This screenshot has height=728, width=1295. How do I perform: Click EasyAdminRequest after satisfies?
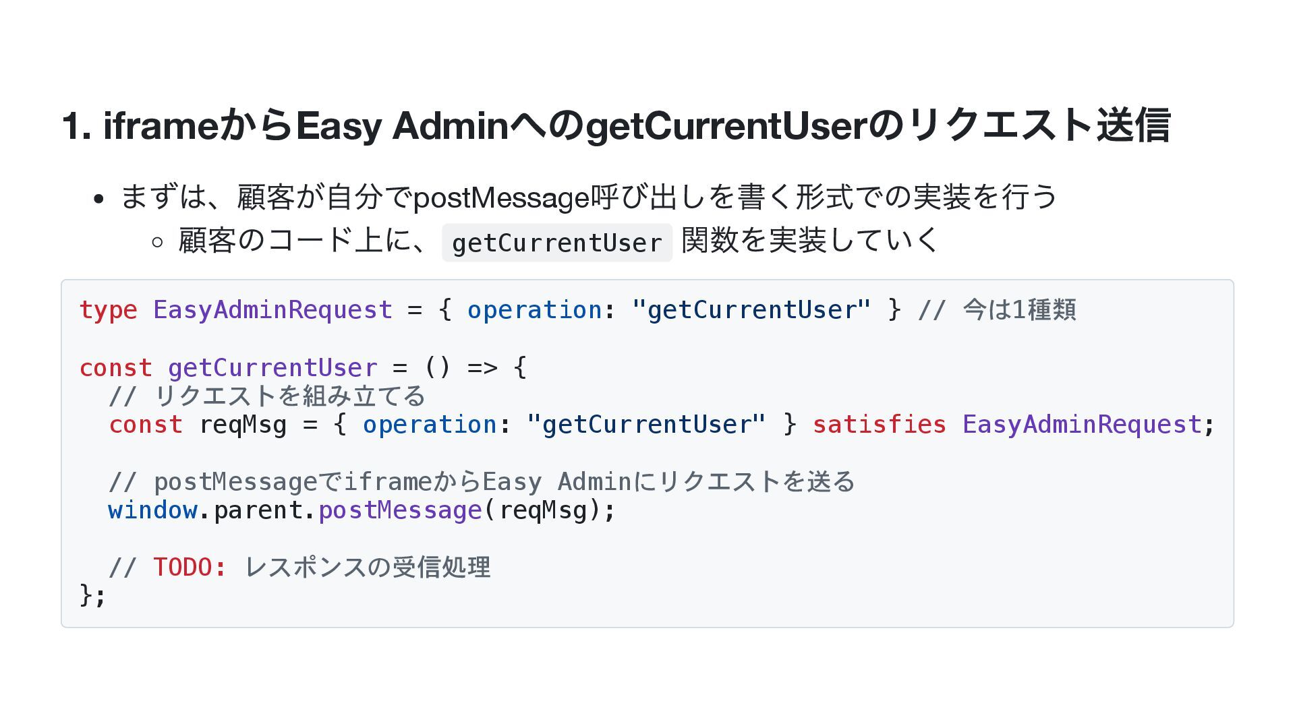pos(1082,425)
